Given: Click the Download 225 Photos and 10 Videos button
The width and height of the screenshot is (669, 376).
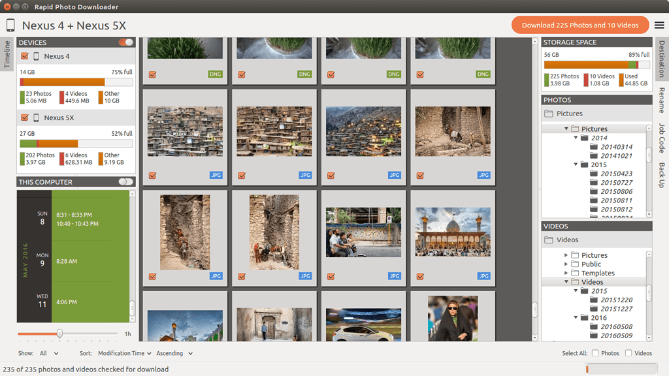Looking at the screenshot, I should [x=580, y=25].
